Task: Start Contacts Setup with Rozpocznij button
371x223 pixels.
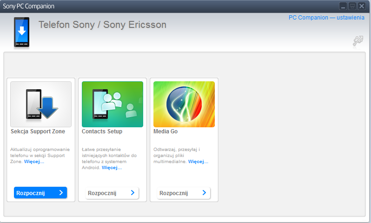Action: click(x=112, y=193)
